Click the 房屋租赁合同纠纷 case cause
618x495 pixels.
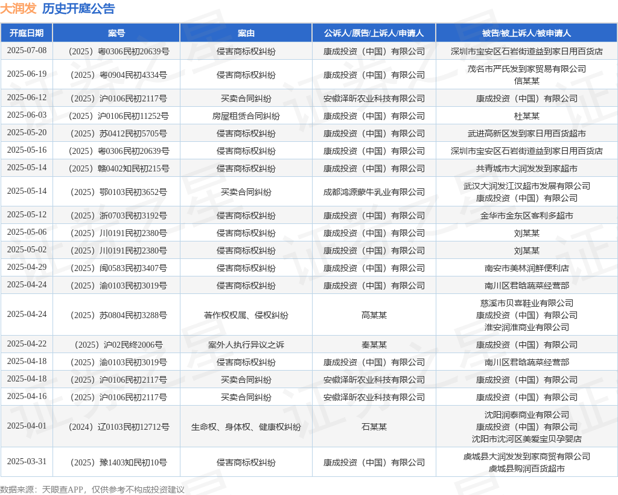pyautogui.click(x=246, y=116)
